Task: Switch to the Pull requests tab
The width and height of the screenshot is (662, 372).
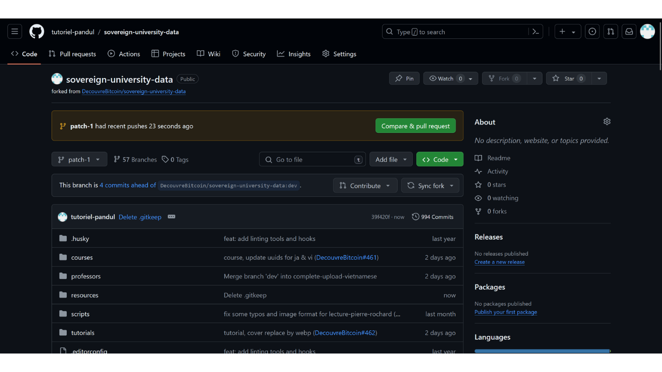Action: click(x=72, y=54)
